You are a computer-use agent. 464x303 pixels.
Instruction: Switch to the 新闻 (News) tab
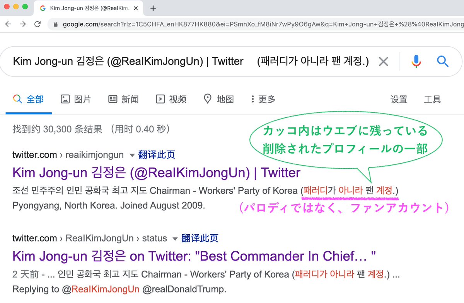tap(123, 99)
